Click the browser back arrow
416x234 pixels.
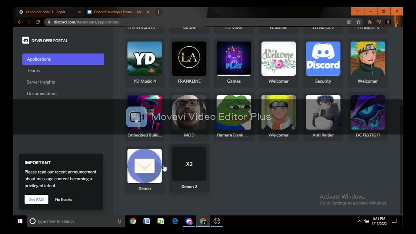pos(19,22)
